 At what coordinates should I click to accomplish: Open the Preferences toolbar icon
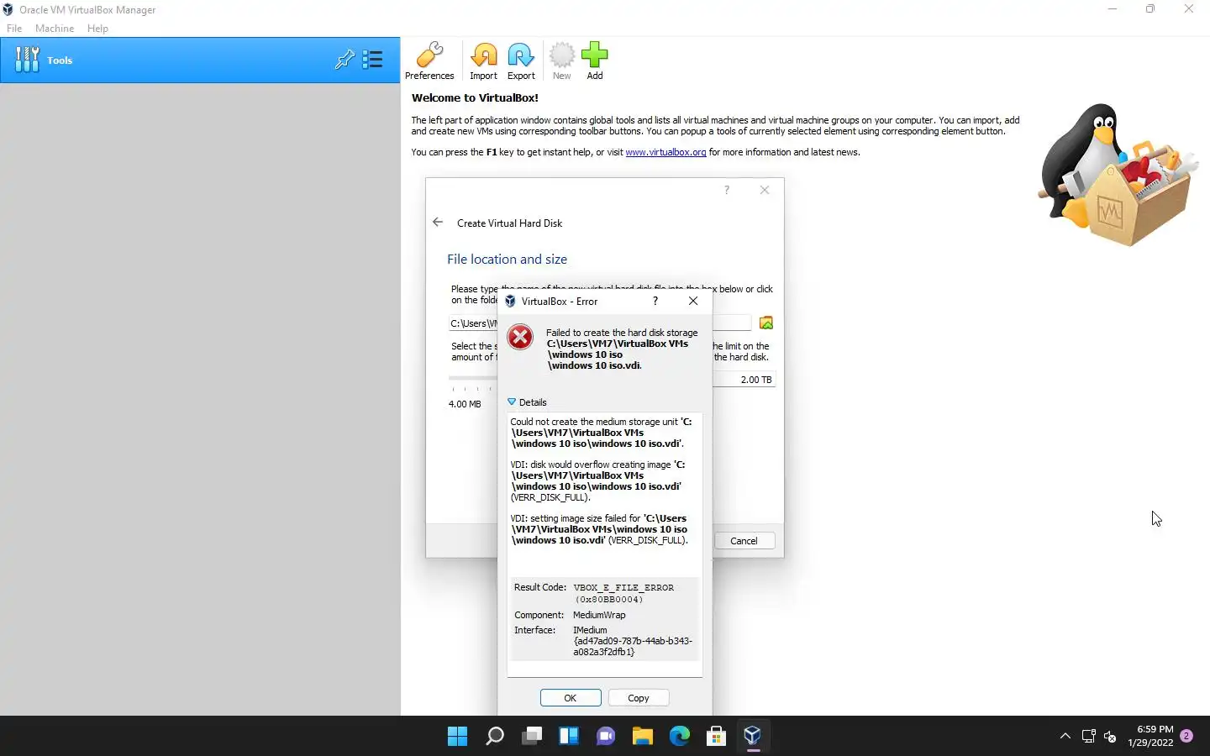coord(429,61)
